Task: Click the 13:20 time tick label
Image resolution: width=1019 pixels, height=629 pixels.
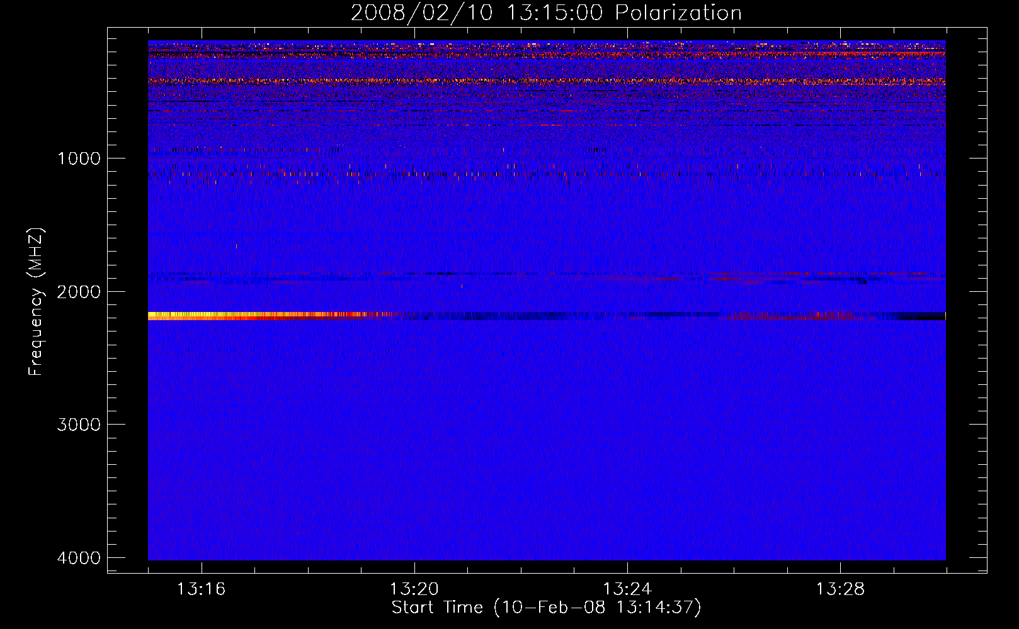Action: (414, 589)
